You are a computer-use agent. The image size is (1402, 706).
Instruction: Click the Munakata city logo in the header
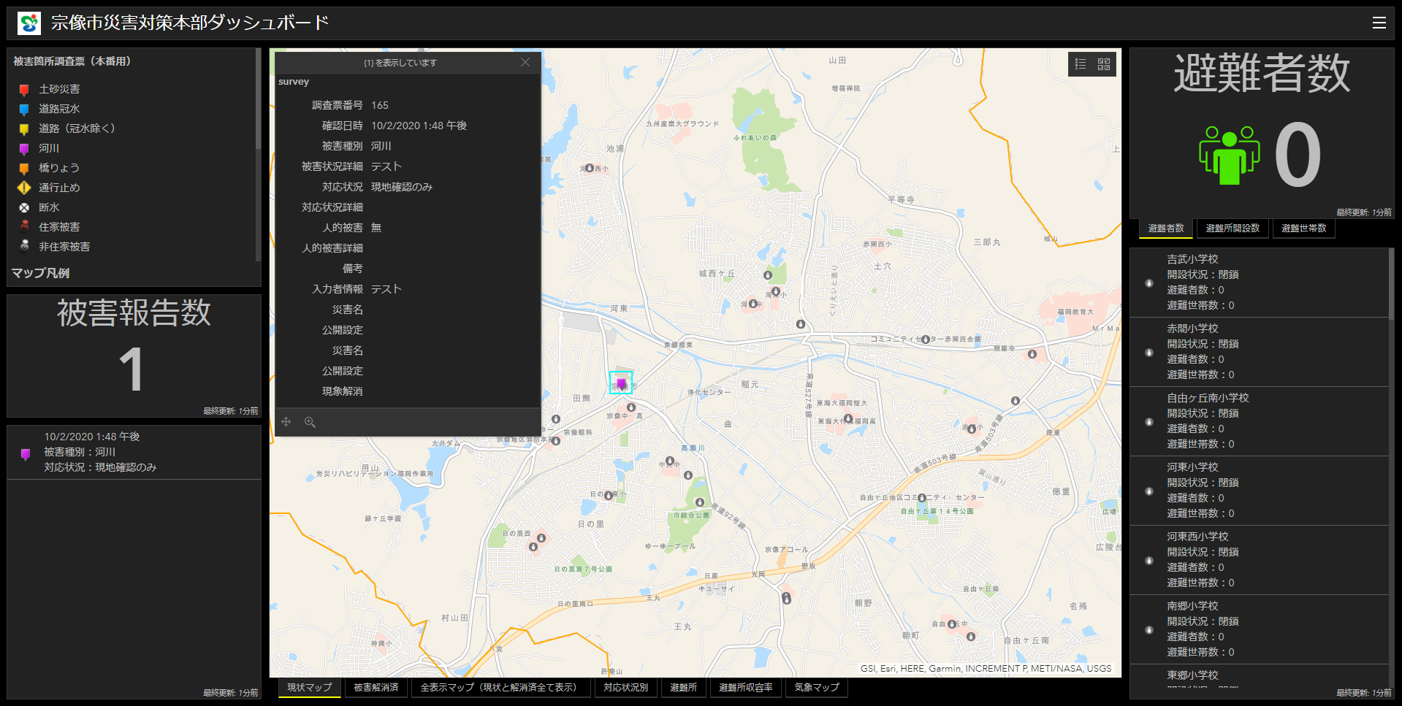[29, 23]
